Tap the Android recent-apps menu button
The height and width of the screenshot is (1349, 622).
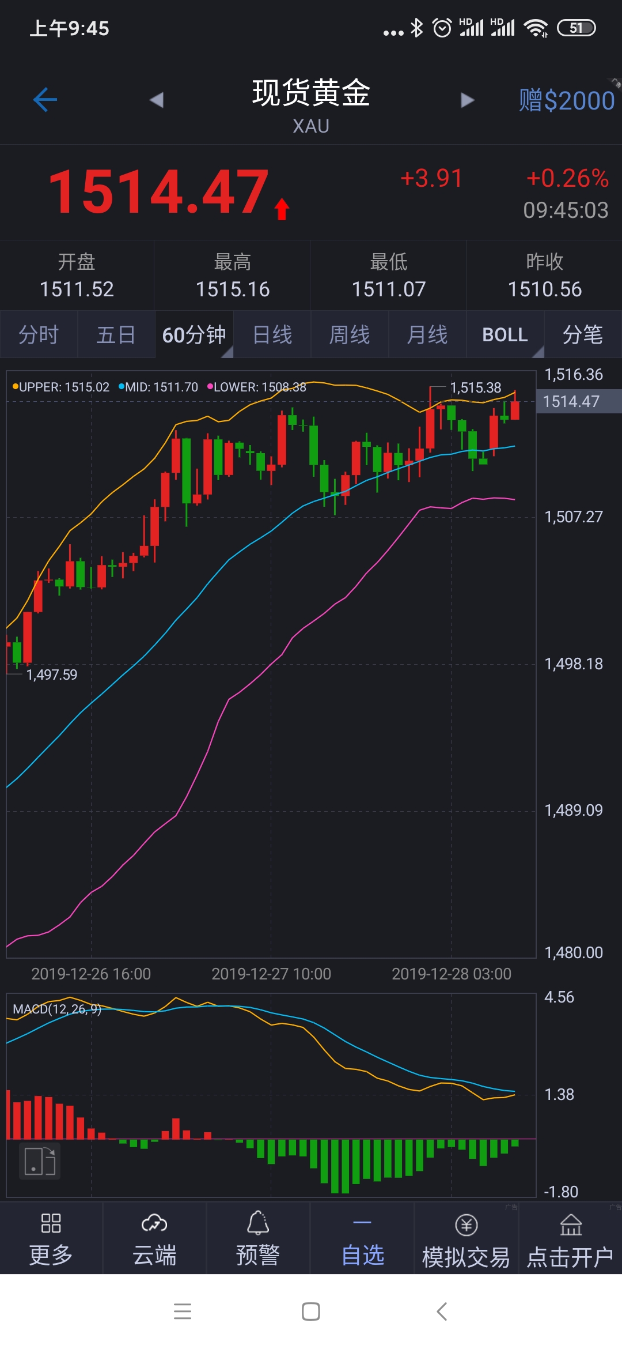pyautogui.click(x=183, y=1312)
